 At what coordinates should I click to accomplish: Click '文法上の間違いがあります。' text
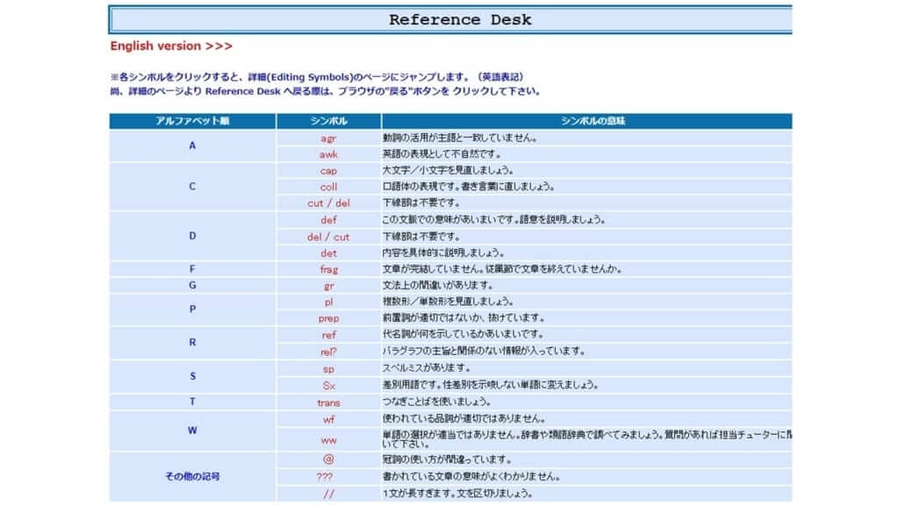438,285
